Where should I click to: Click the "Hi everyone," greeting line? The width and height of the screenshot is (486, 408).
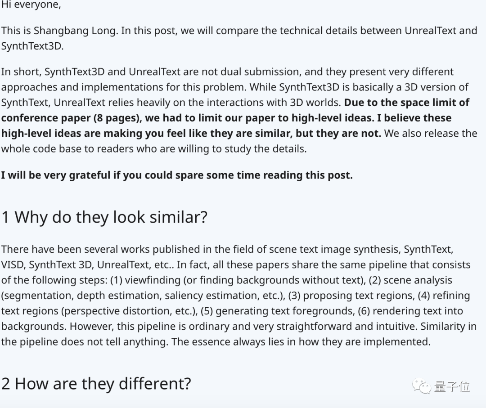coord(31,5)
